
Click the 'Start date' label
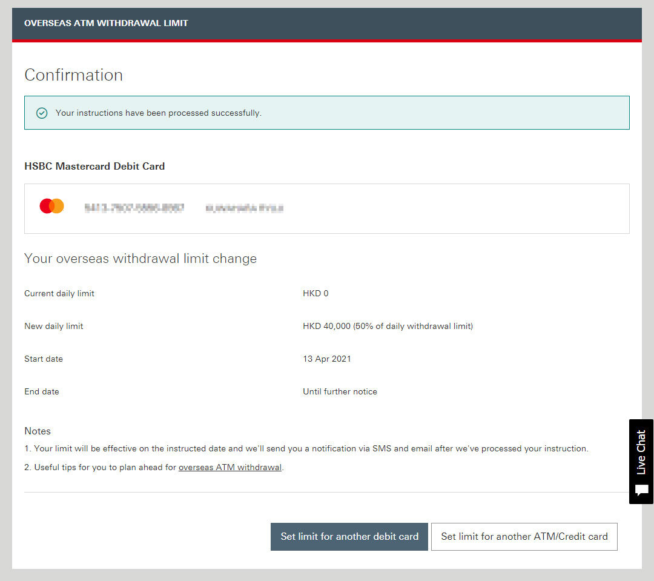[44, 359]
